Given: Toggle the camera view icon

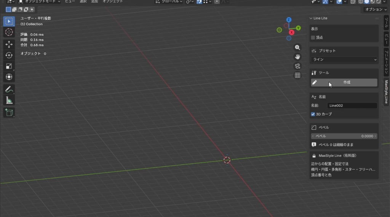Looking at the screenshot, I should click(297, 66).
